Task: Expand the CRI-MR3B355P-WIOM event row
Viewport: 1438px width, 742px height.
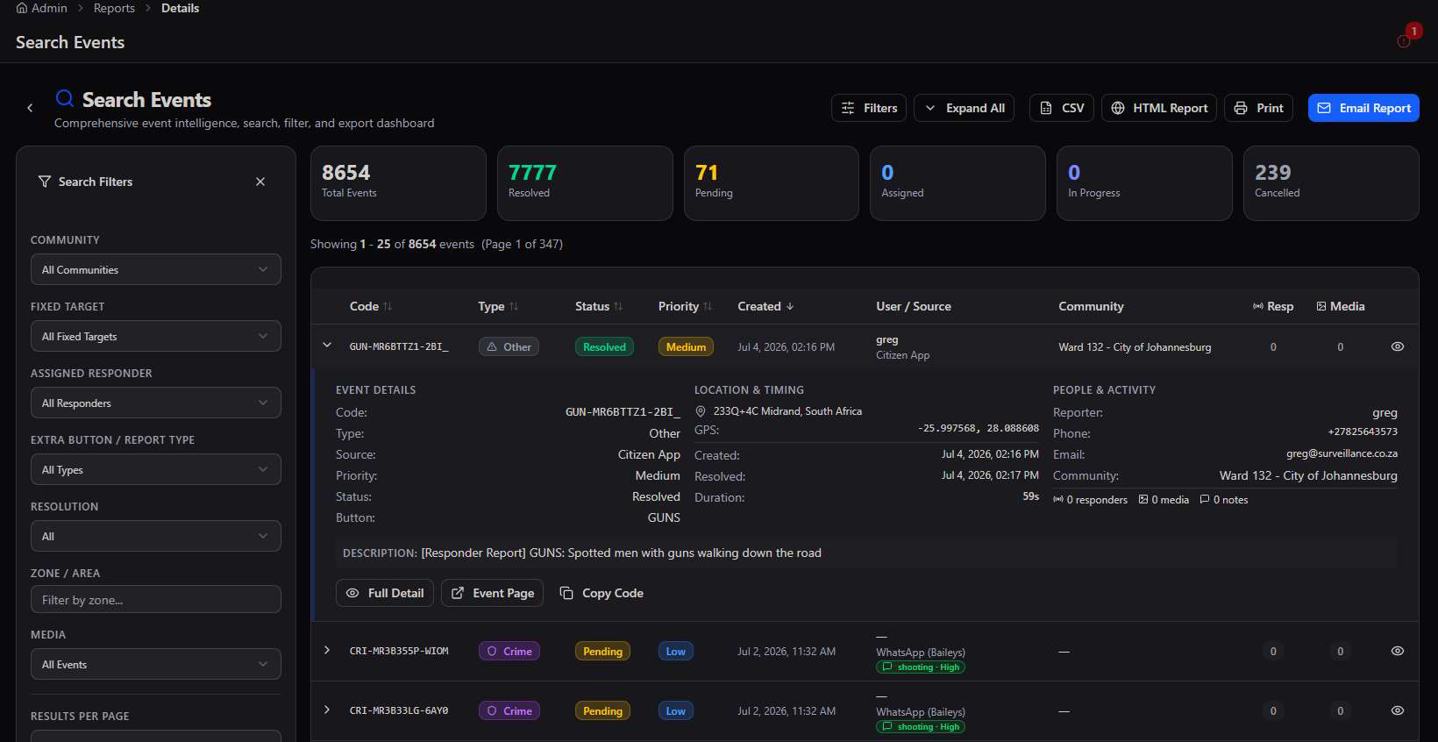Action: pyautogui.click(x=327, y=650)
